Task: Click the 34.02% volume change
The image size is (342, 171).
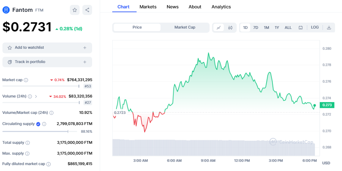Action: pos(58,96)
